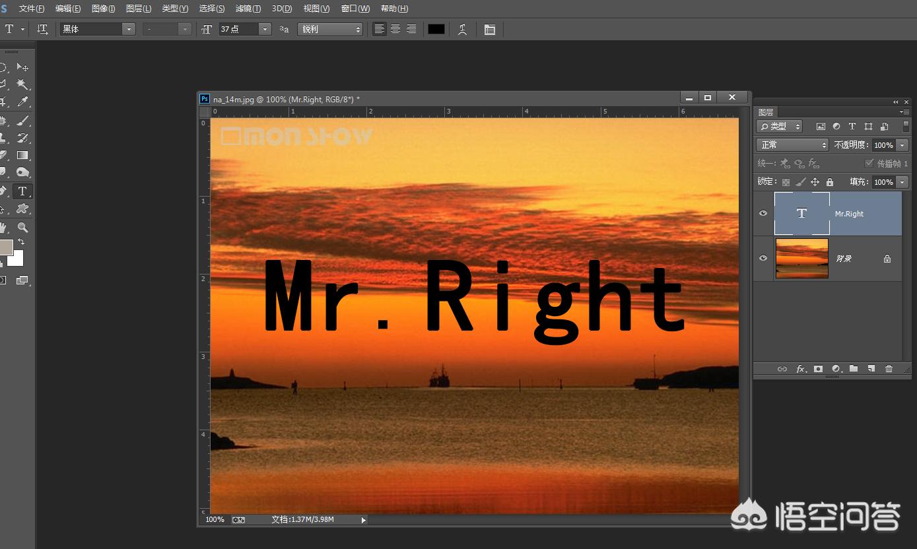Open the 滤镜 menu
The width and height of the screenshot is (917, 549).
[248, 9]
